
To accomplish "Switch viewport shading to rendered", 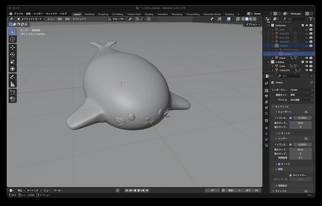I will click(x=255, y=19).
